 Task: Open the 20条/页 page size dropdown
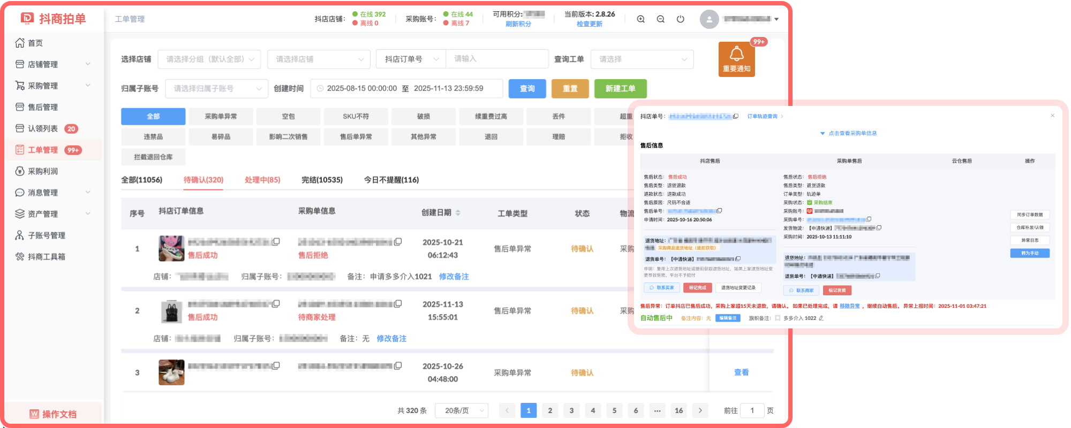pos(462,410)
